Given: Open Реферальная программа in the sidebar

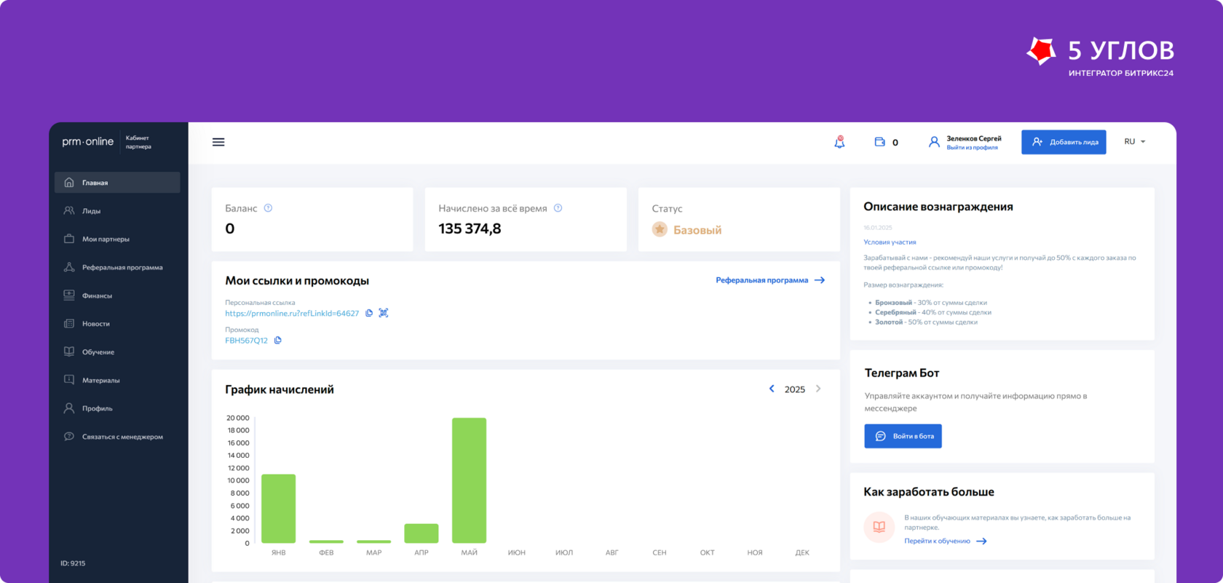Looking at the screenshot, I should (117, 267).
